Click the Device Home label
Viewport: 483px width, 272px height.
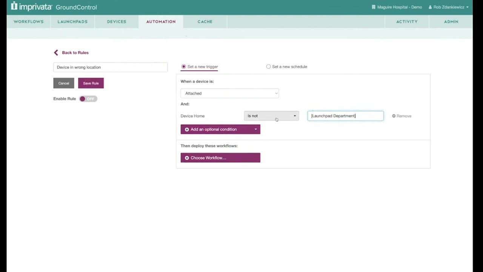[x=192, y=116]
